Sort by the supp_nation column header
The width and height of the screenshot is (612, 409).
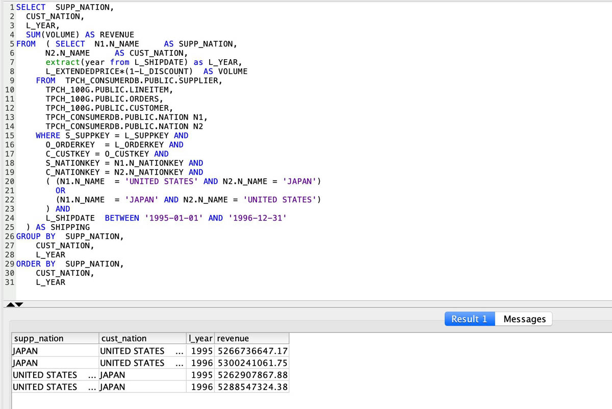[56, 339]
